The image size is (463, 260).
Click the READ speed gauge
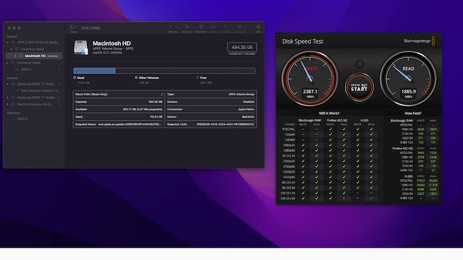click(x=409, y=79)
